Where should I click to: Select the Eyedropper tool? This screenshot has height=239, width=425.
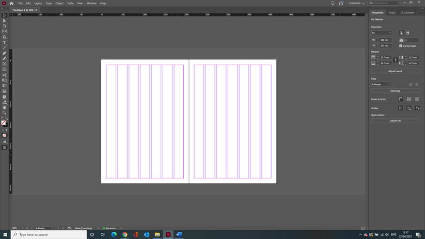(4, 102)
